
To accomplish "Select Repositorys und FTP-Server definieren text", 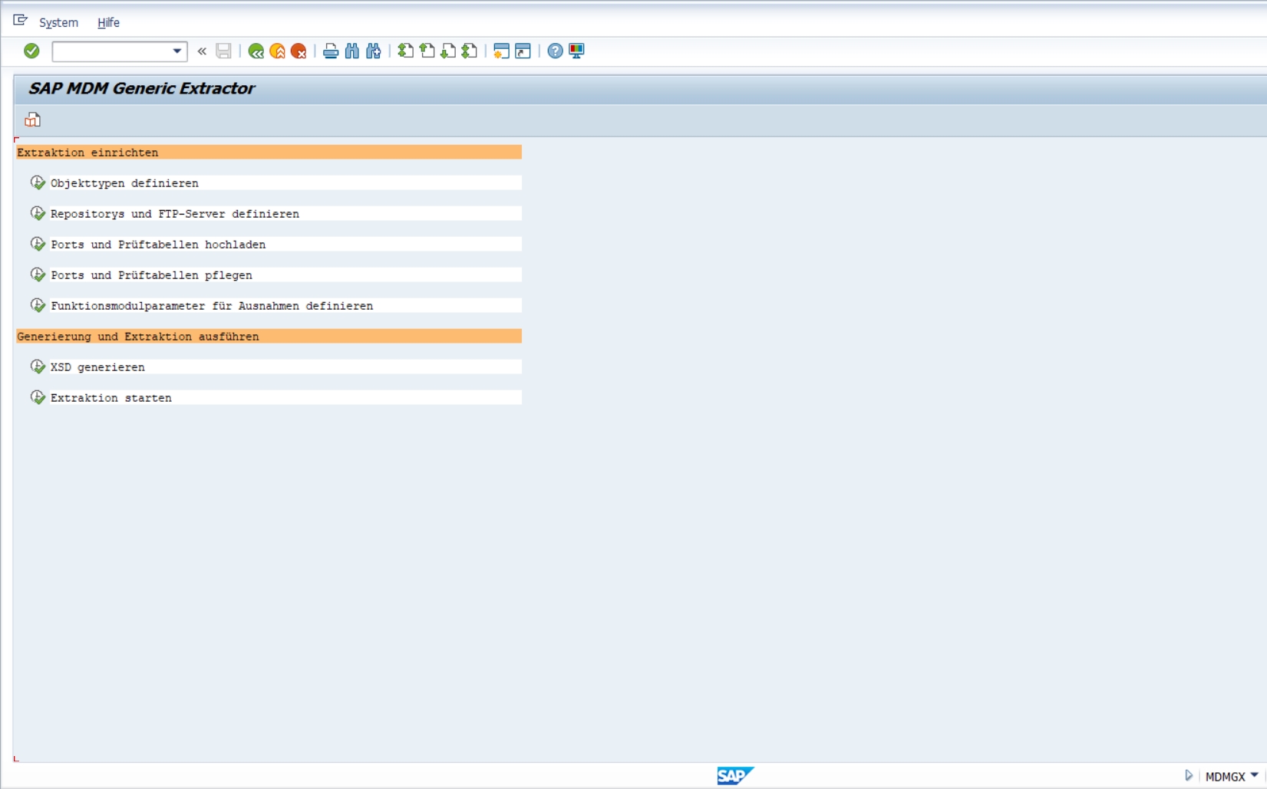I will point(175,214).
